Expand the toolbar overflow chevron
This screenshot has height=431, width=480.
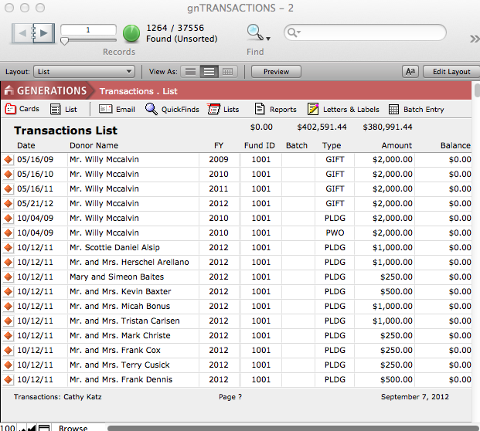point(473,38)
